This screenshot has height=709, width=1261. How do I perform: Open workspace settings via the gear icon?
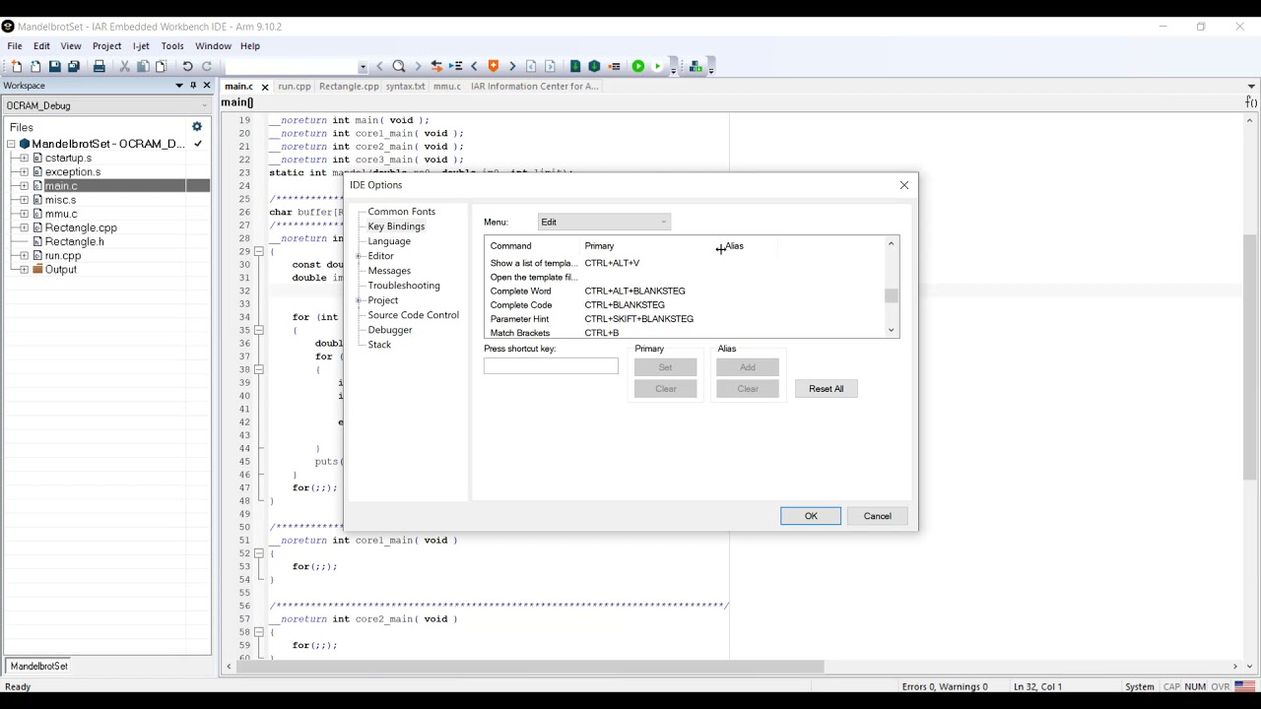197,127
